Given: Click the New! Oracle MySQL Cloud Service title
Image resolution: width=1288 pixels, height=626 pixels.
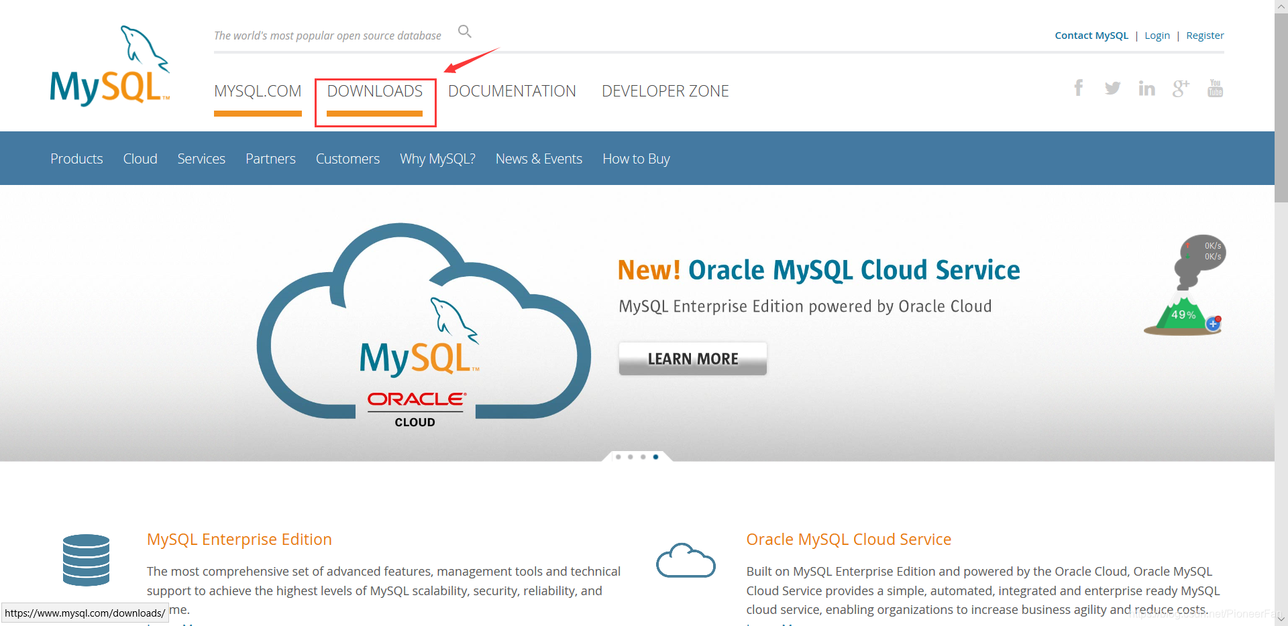Looking at the screenshot, I should 818,270.
